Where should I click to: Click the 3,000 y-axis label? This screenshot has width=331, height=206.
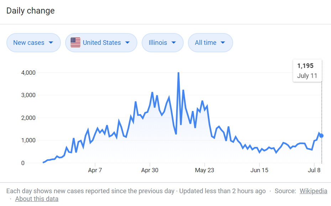pyautogui.click(x=28, y=95)
